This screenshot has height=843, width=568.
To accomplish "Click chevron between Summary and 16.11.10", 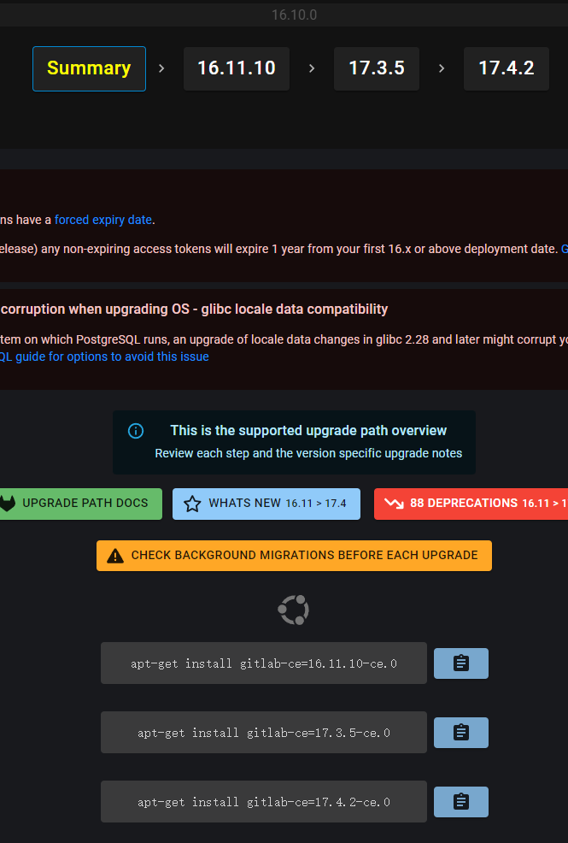I will (161, 68).
